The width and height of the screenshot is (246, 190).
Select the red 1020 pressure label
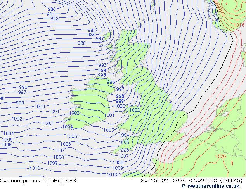(x=221, y=156)
